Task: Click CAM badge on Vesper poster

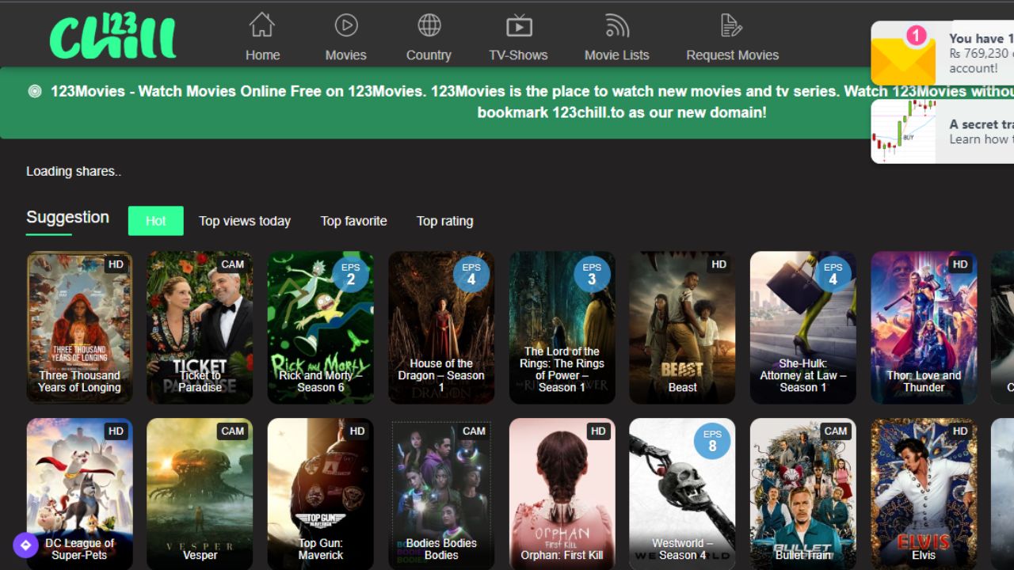Action: point(233,431)
